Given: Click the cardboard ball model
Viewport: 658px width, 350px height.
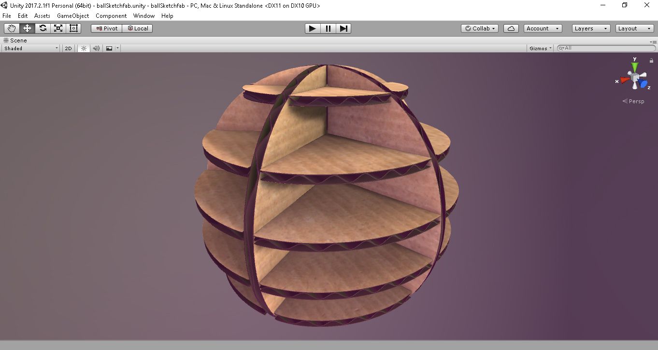Looking at the screenshot, I should (327, 195).
